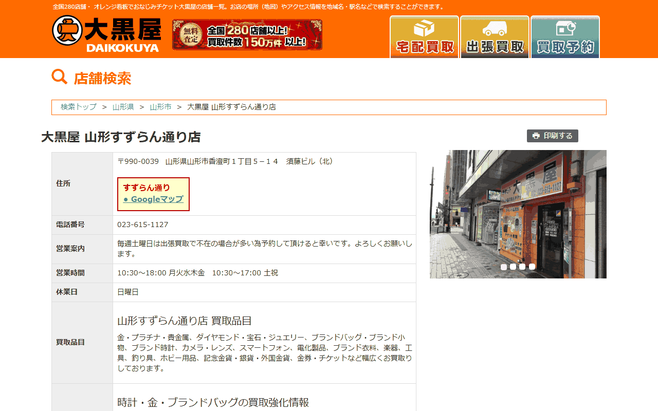Select phone number 023-615-1127
Image resolution: width=658 pixels, height=411 pixels.
[x=143, y=225]
